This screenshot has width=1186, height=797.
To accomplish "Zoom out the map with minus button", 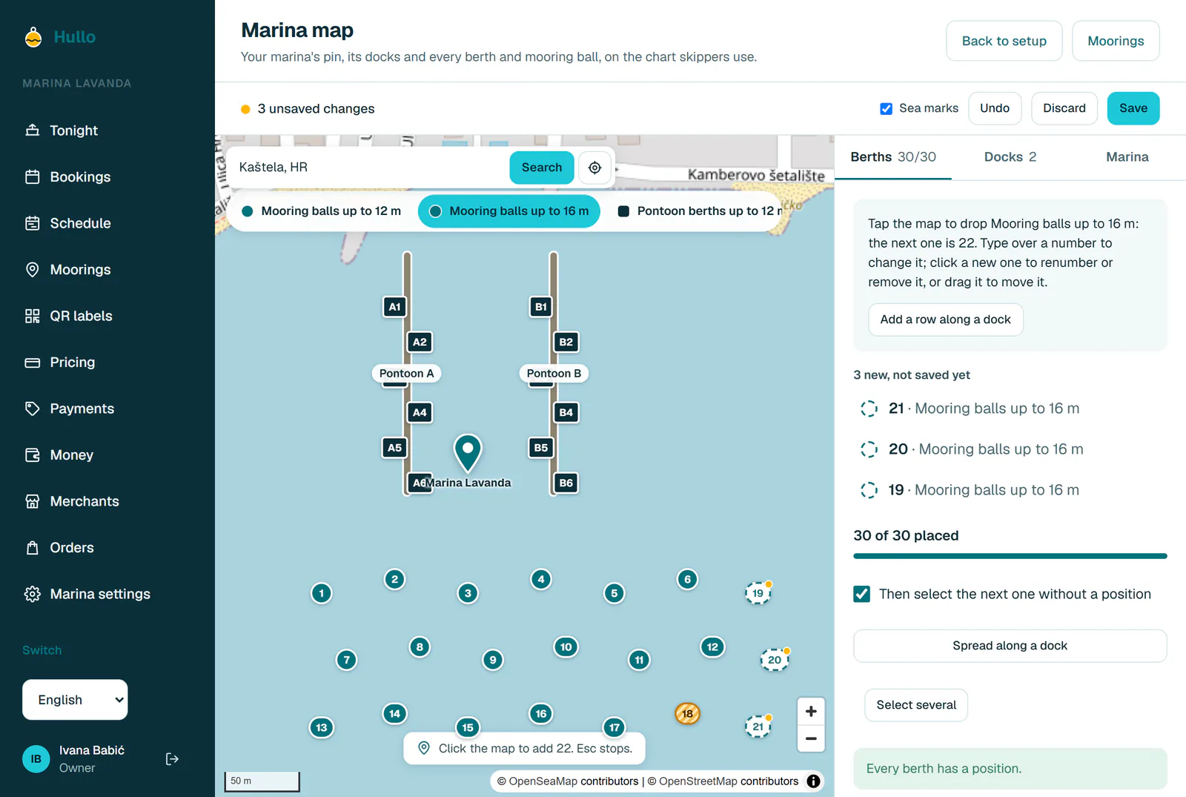I will click(x=811, y=738).
